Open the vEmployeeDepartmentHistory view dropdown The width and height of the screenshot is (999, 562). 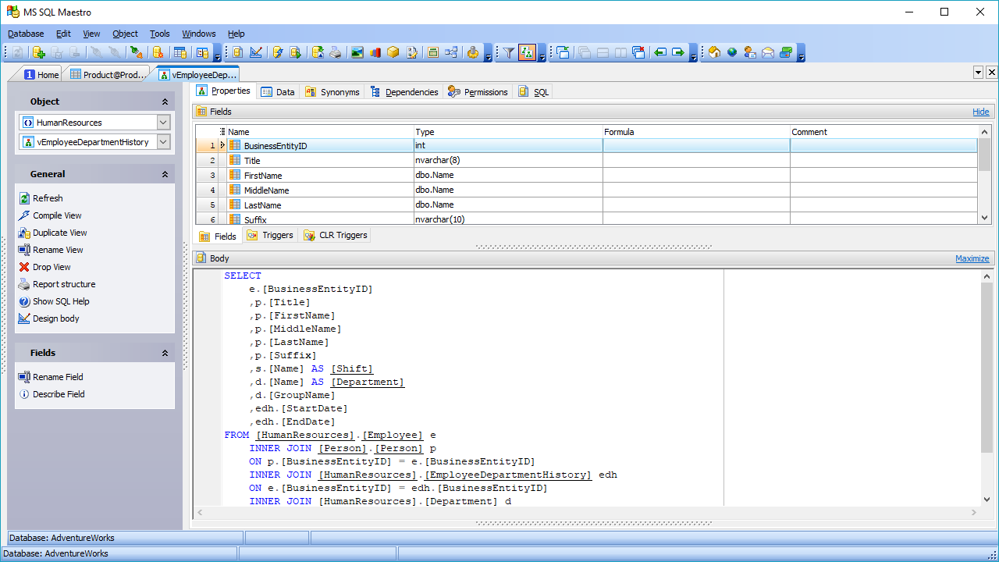pyautogui.click(x=163, y=142)
